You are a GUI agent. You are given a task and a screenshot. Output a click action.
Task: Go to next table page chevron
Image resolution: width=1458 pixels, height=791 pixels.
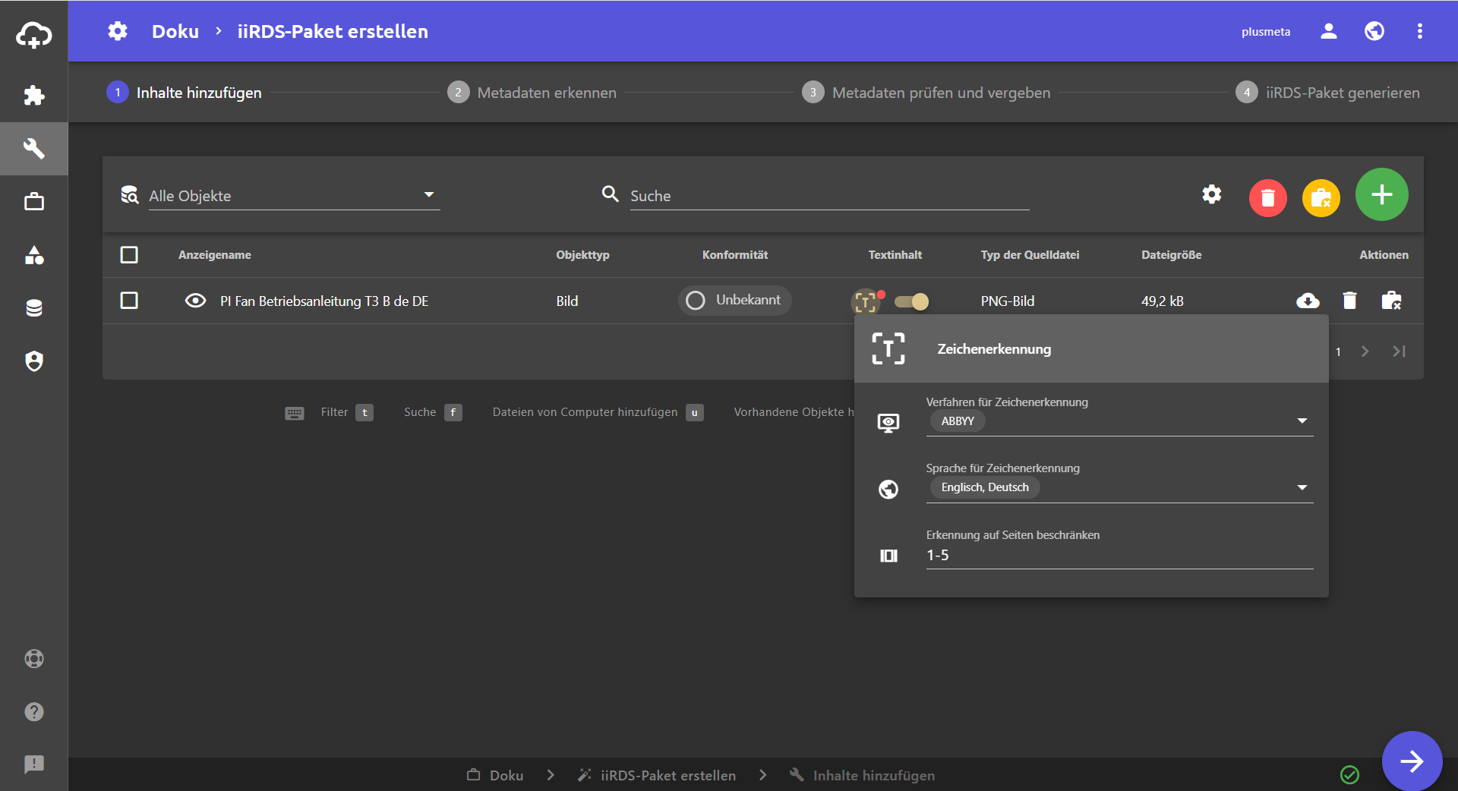coord(1365,351)
